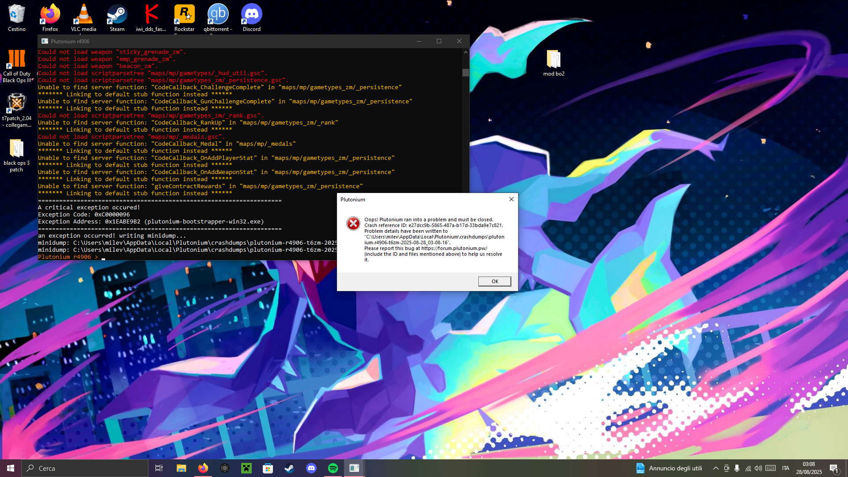Maximize the Plutonium r4906 console window
Viewport: 848px width, 477px height.
(x=439, y=41)
